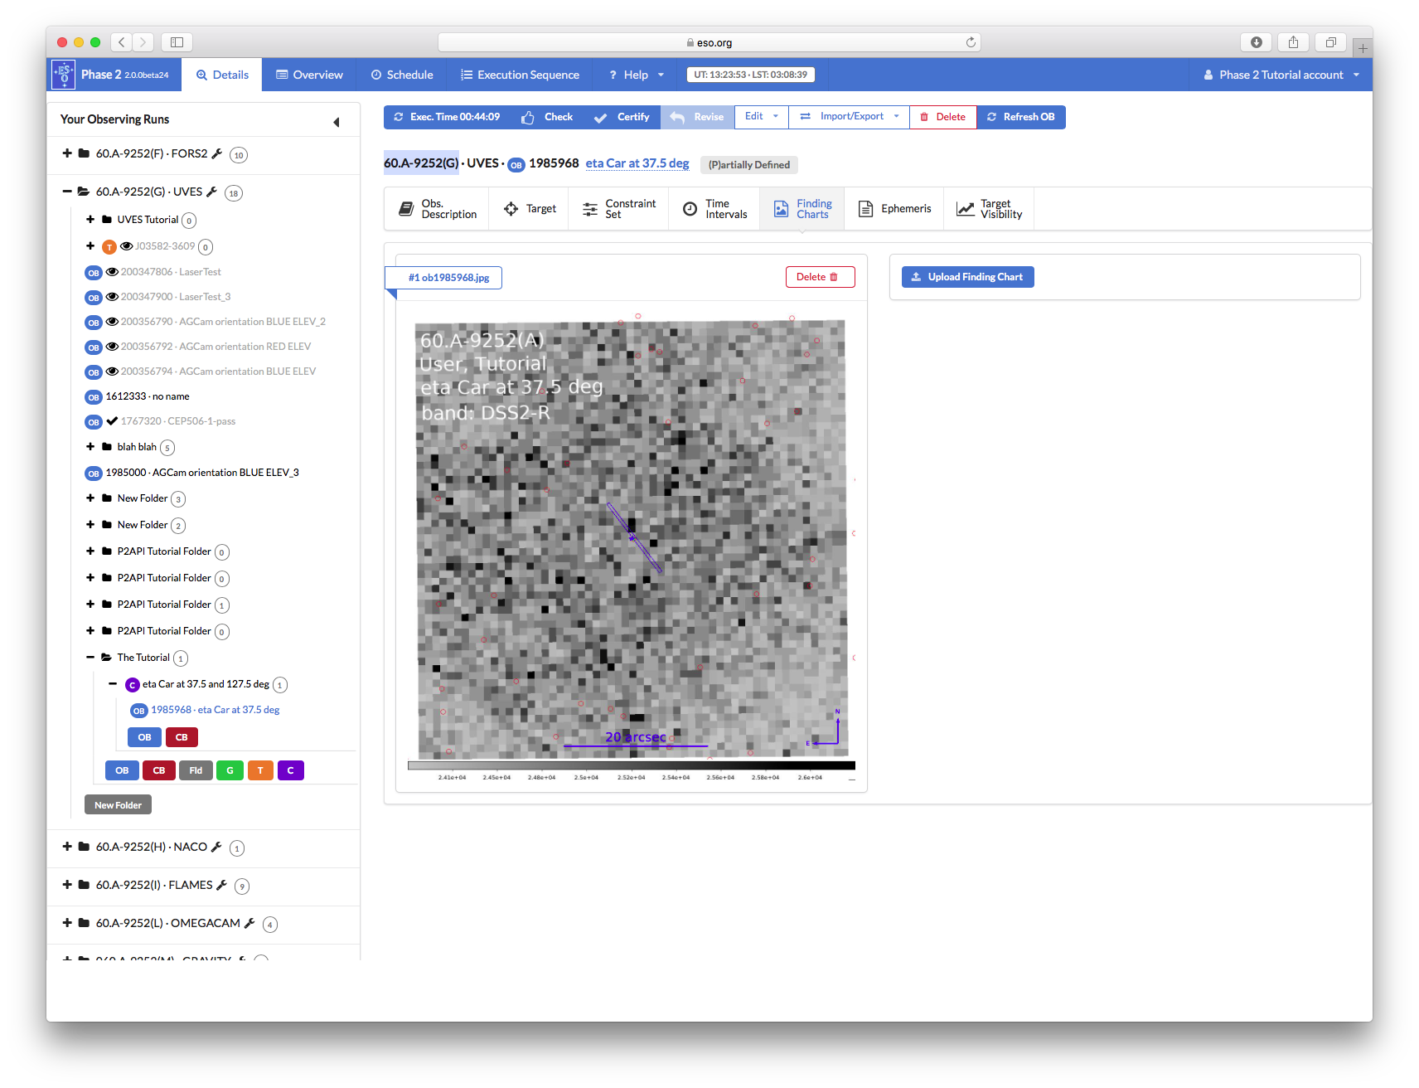
Task: Open the Execution Sequence menu item
Action: (x=520, y=75)
